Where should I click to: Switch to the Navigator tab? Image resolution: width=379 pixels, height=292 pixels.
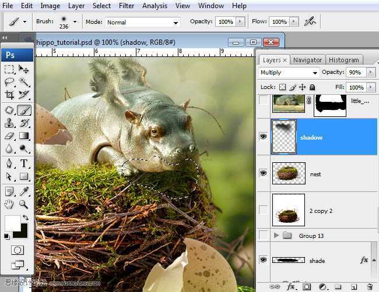point(307,60)
